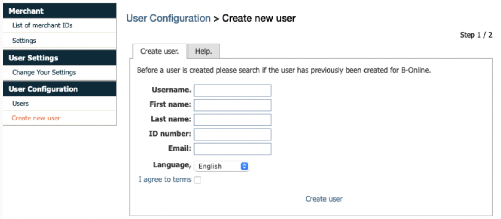This screenshot has width=501, height=219.
Task: Switch to the Create user. tab
Action: pyautogui.click(x=160, y=52)
